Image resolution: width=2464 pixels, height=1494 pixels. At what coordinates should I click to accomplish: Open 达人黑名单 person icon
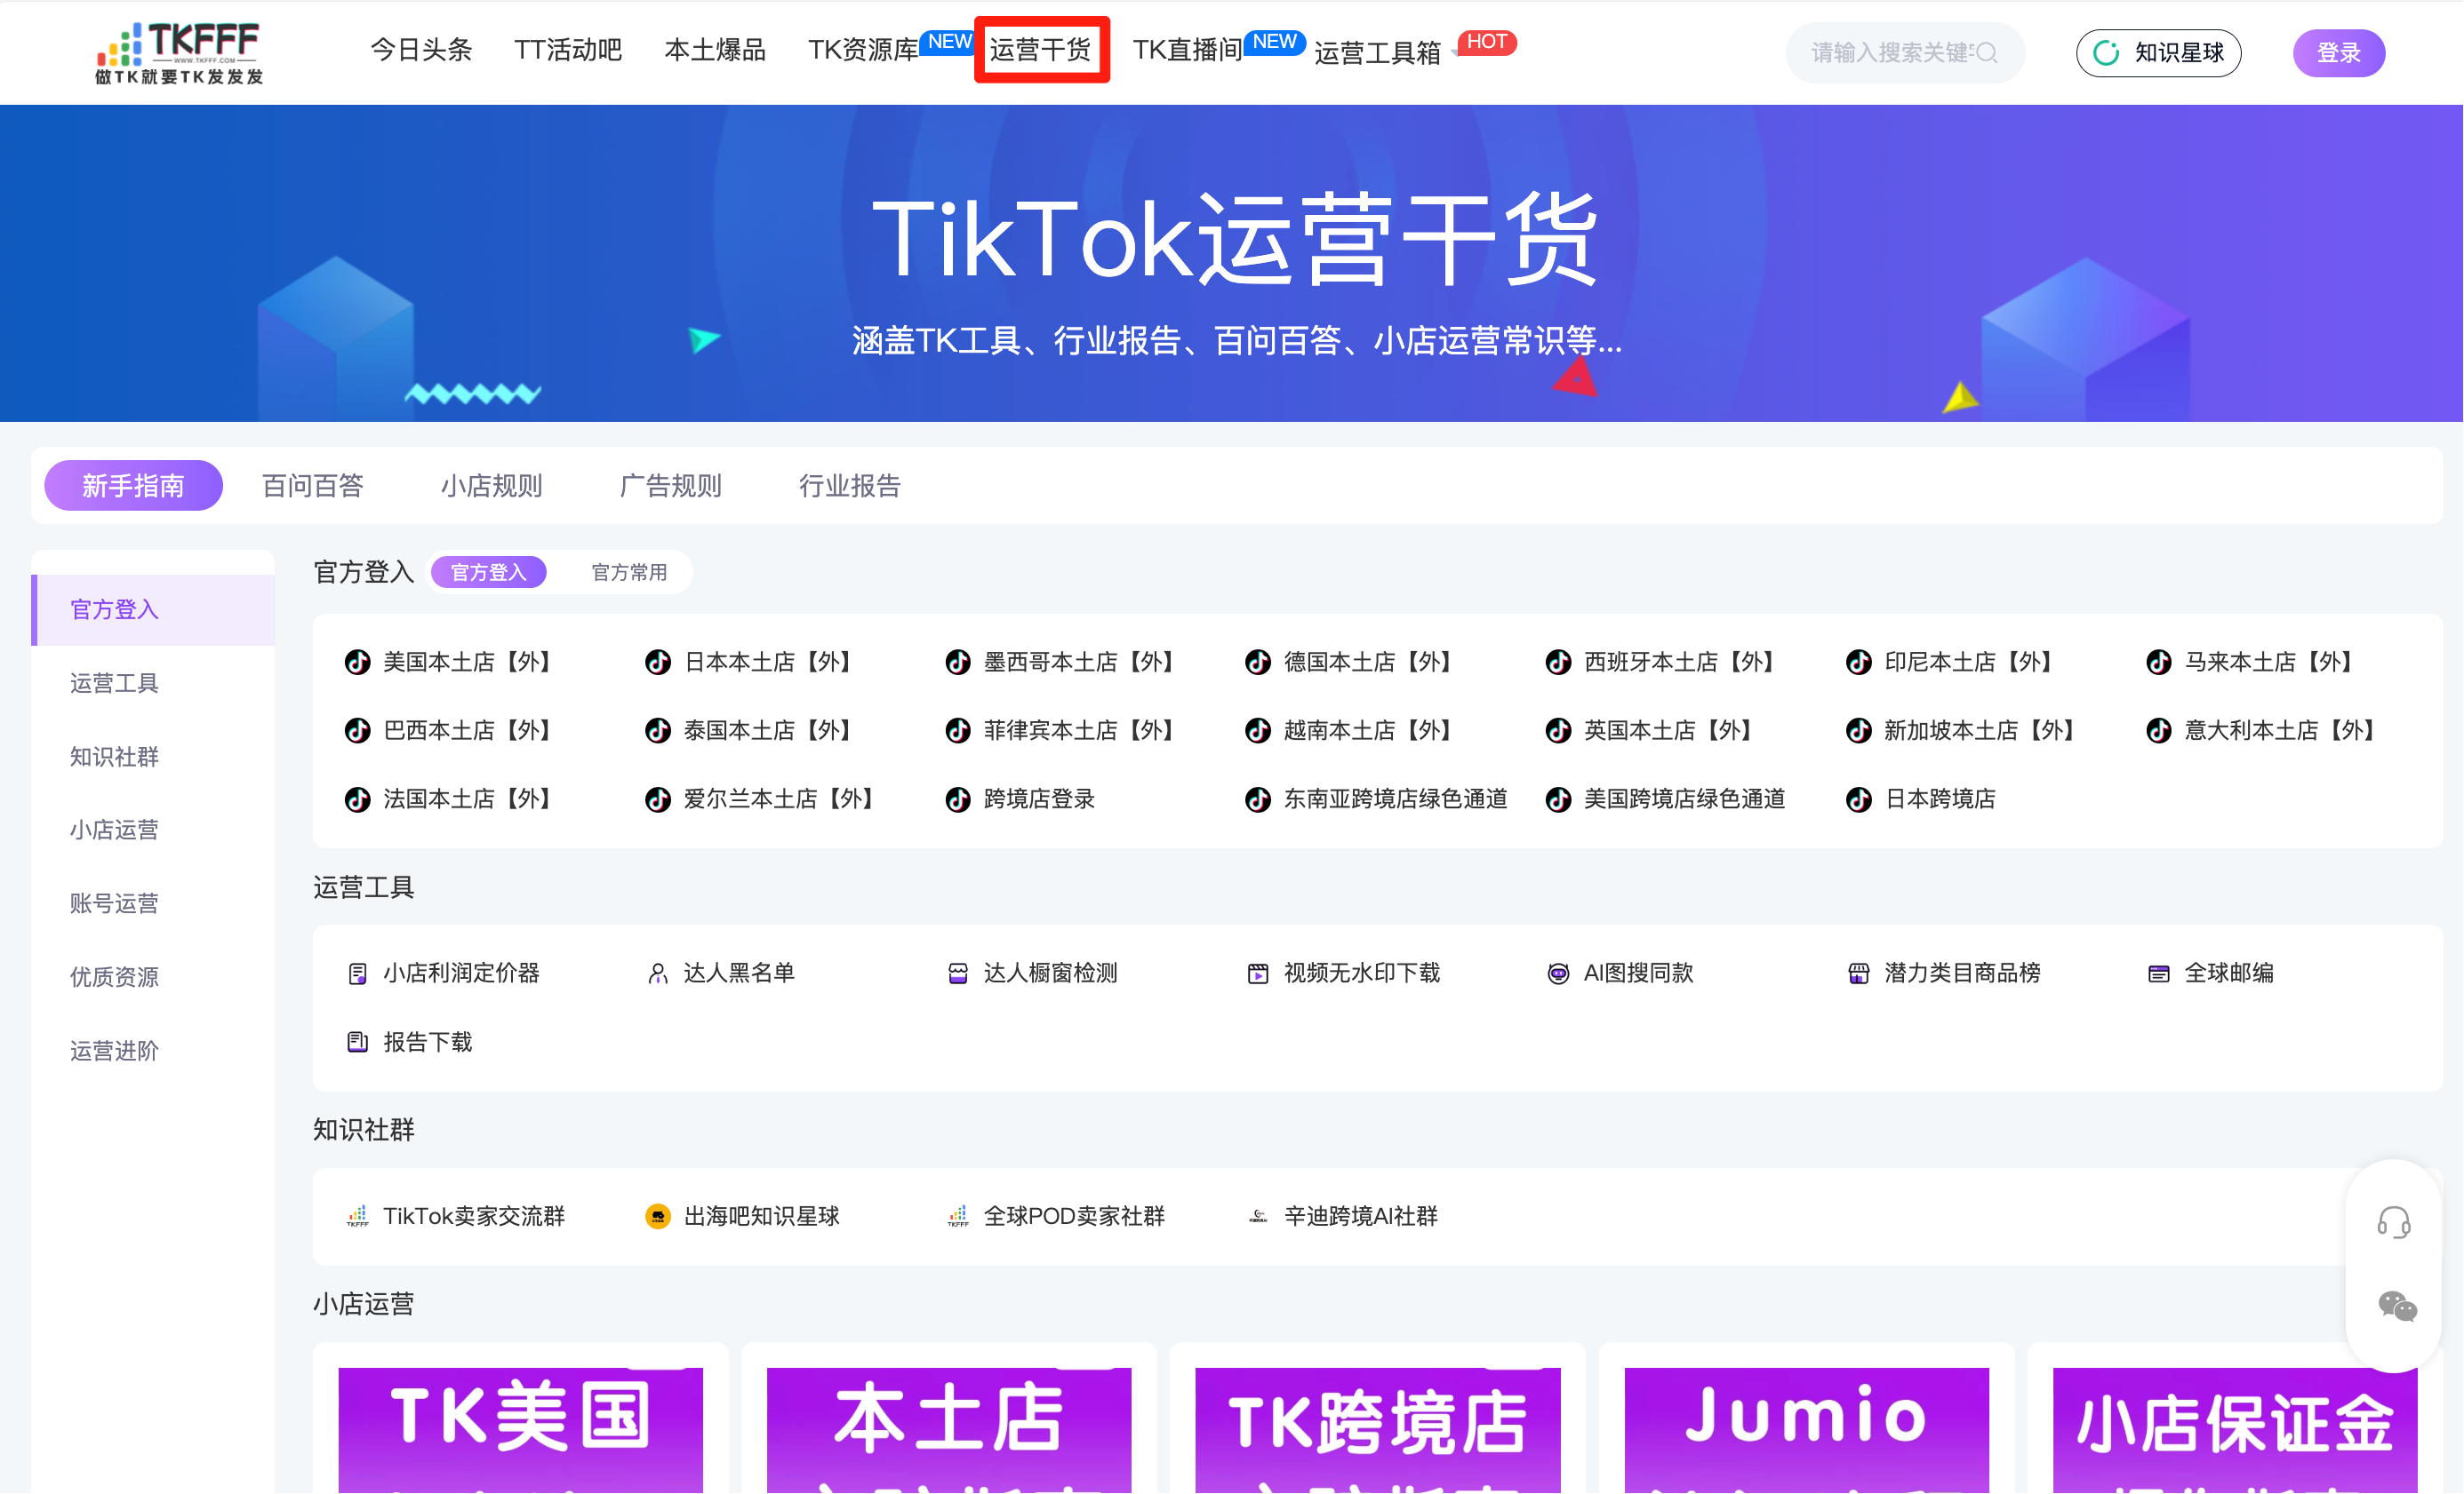pyautogui.click(x=657, y=973)
